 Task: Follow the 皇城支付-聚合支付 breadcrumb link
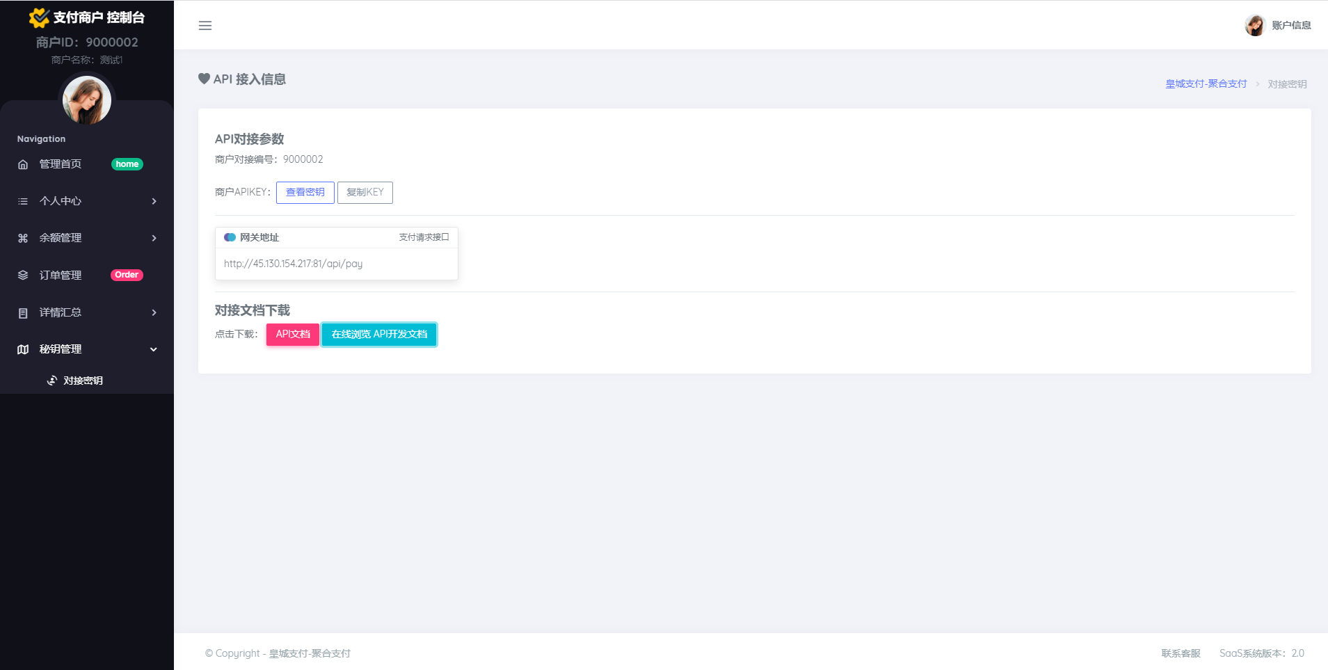(x=1206, y=84)
